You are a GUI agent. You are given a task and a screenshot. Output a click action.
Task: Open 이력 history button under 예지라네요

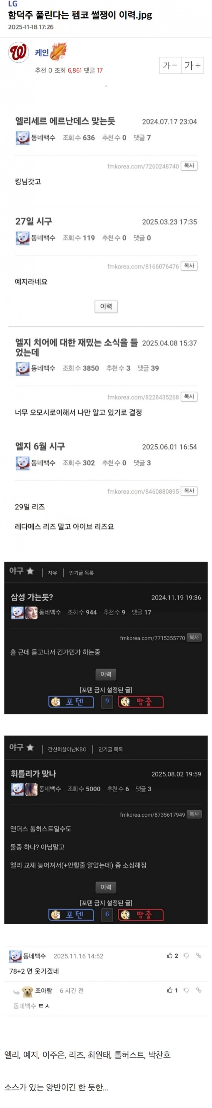[x=106, y=306]
